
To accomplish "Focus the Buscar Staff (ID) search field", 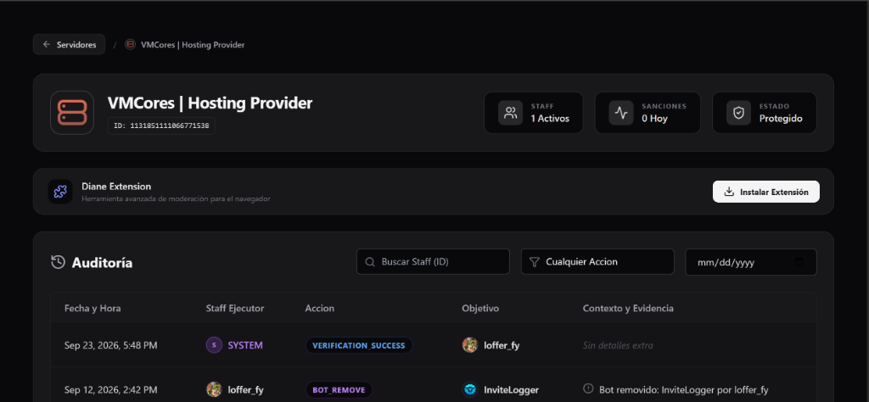I will [433, 262].
